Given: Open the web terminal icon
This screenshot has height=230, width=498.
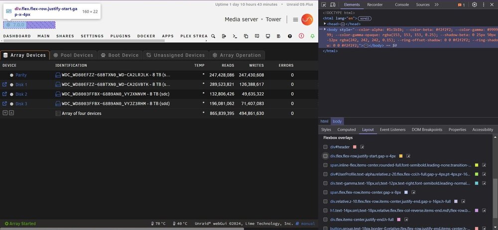Looking at the screenshot, I should (235, 36).
